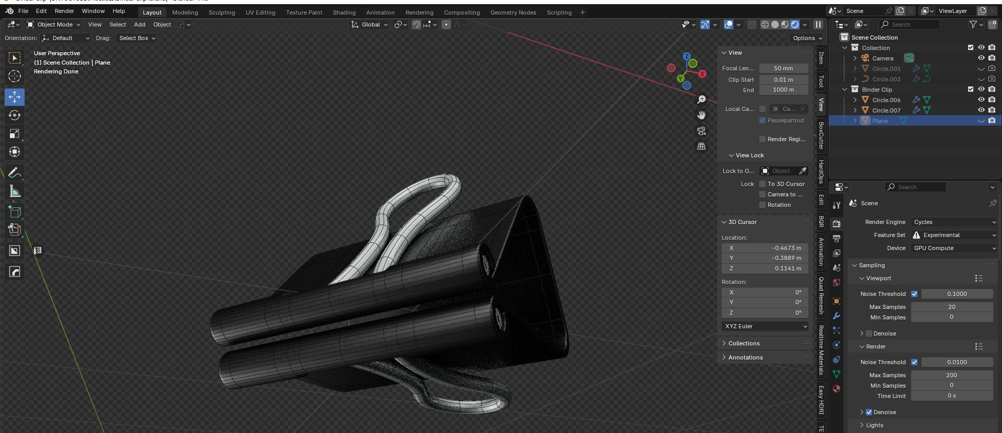Screen dimensions: 1002x433
Task: Open Modifier properties wrench icon
Action: [837, 316]
